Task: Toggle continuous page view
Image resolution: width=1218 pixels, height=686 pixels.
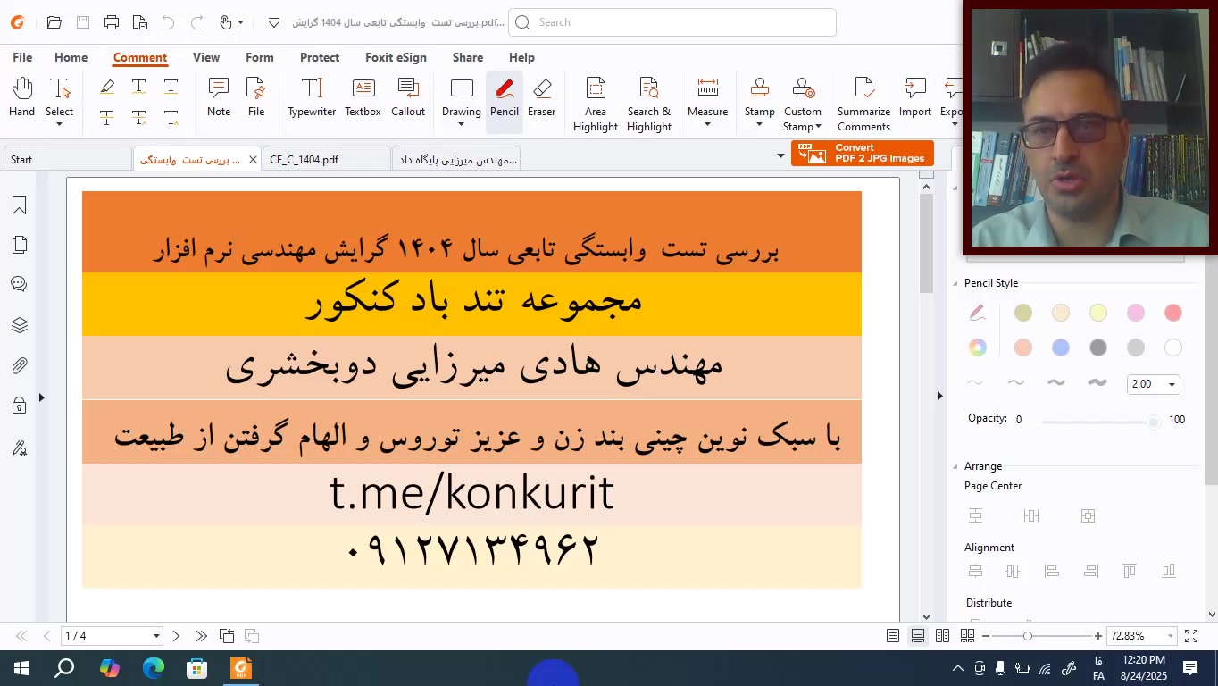Action: coord(918,636)
